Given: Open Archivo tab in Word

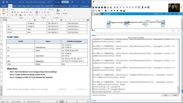Looking at the screenshot, I should (x=4, y=6).
